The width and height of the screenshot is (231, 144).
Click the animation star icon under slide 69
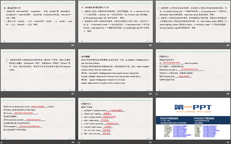[x=157, y=94]
